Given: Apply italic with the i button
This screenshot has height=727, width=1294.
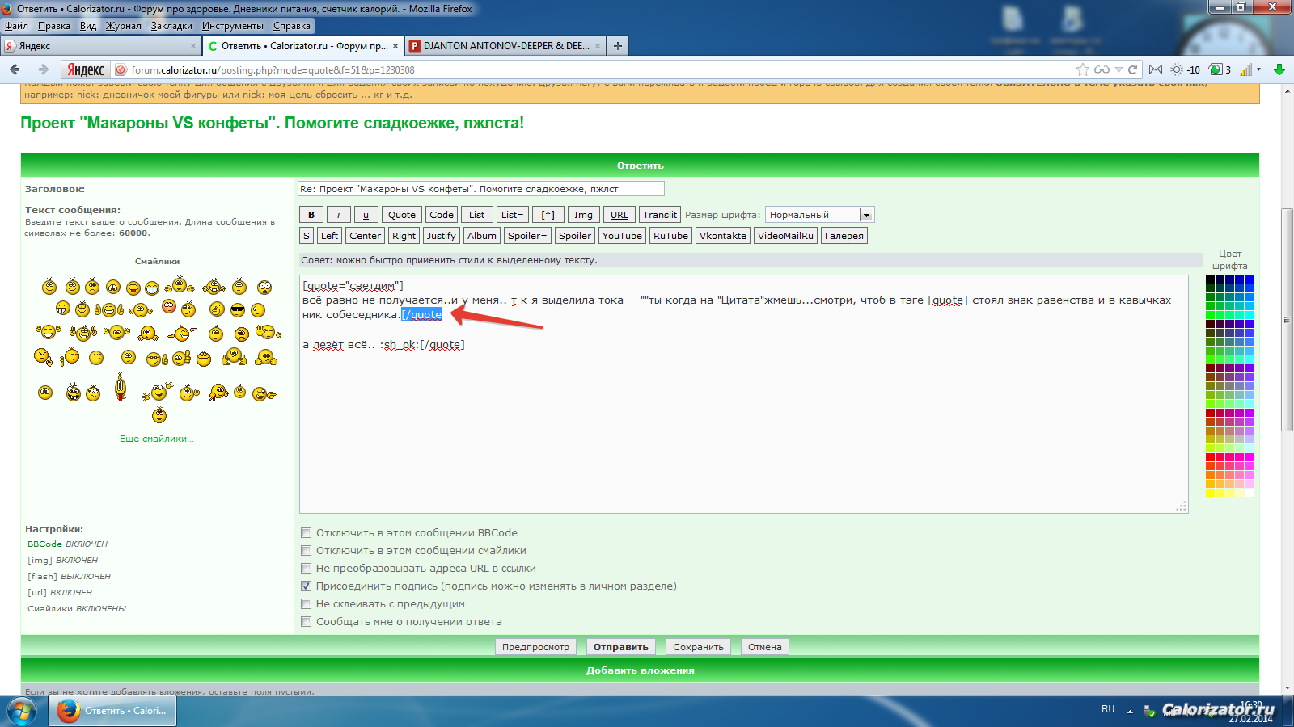Looking at the screenshot, I should coord(339,215).
